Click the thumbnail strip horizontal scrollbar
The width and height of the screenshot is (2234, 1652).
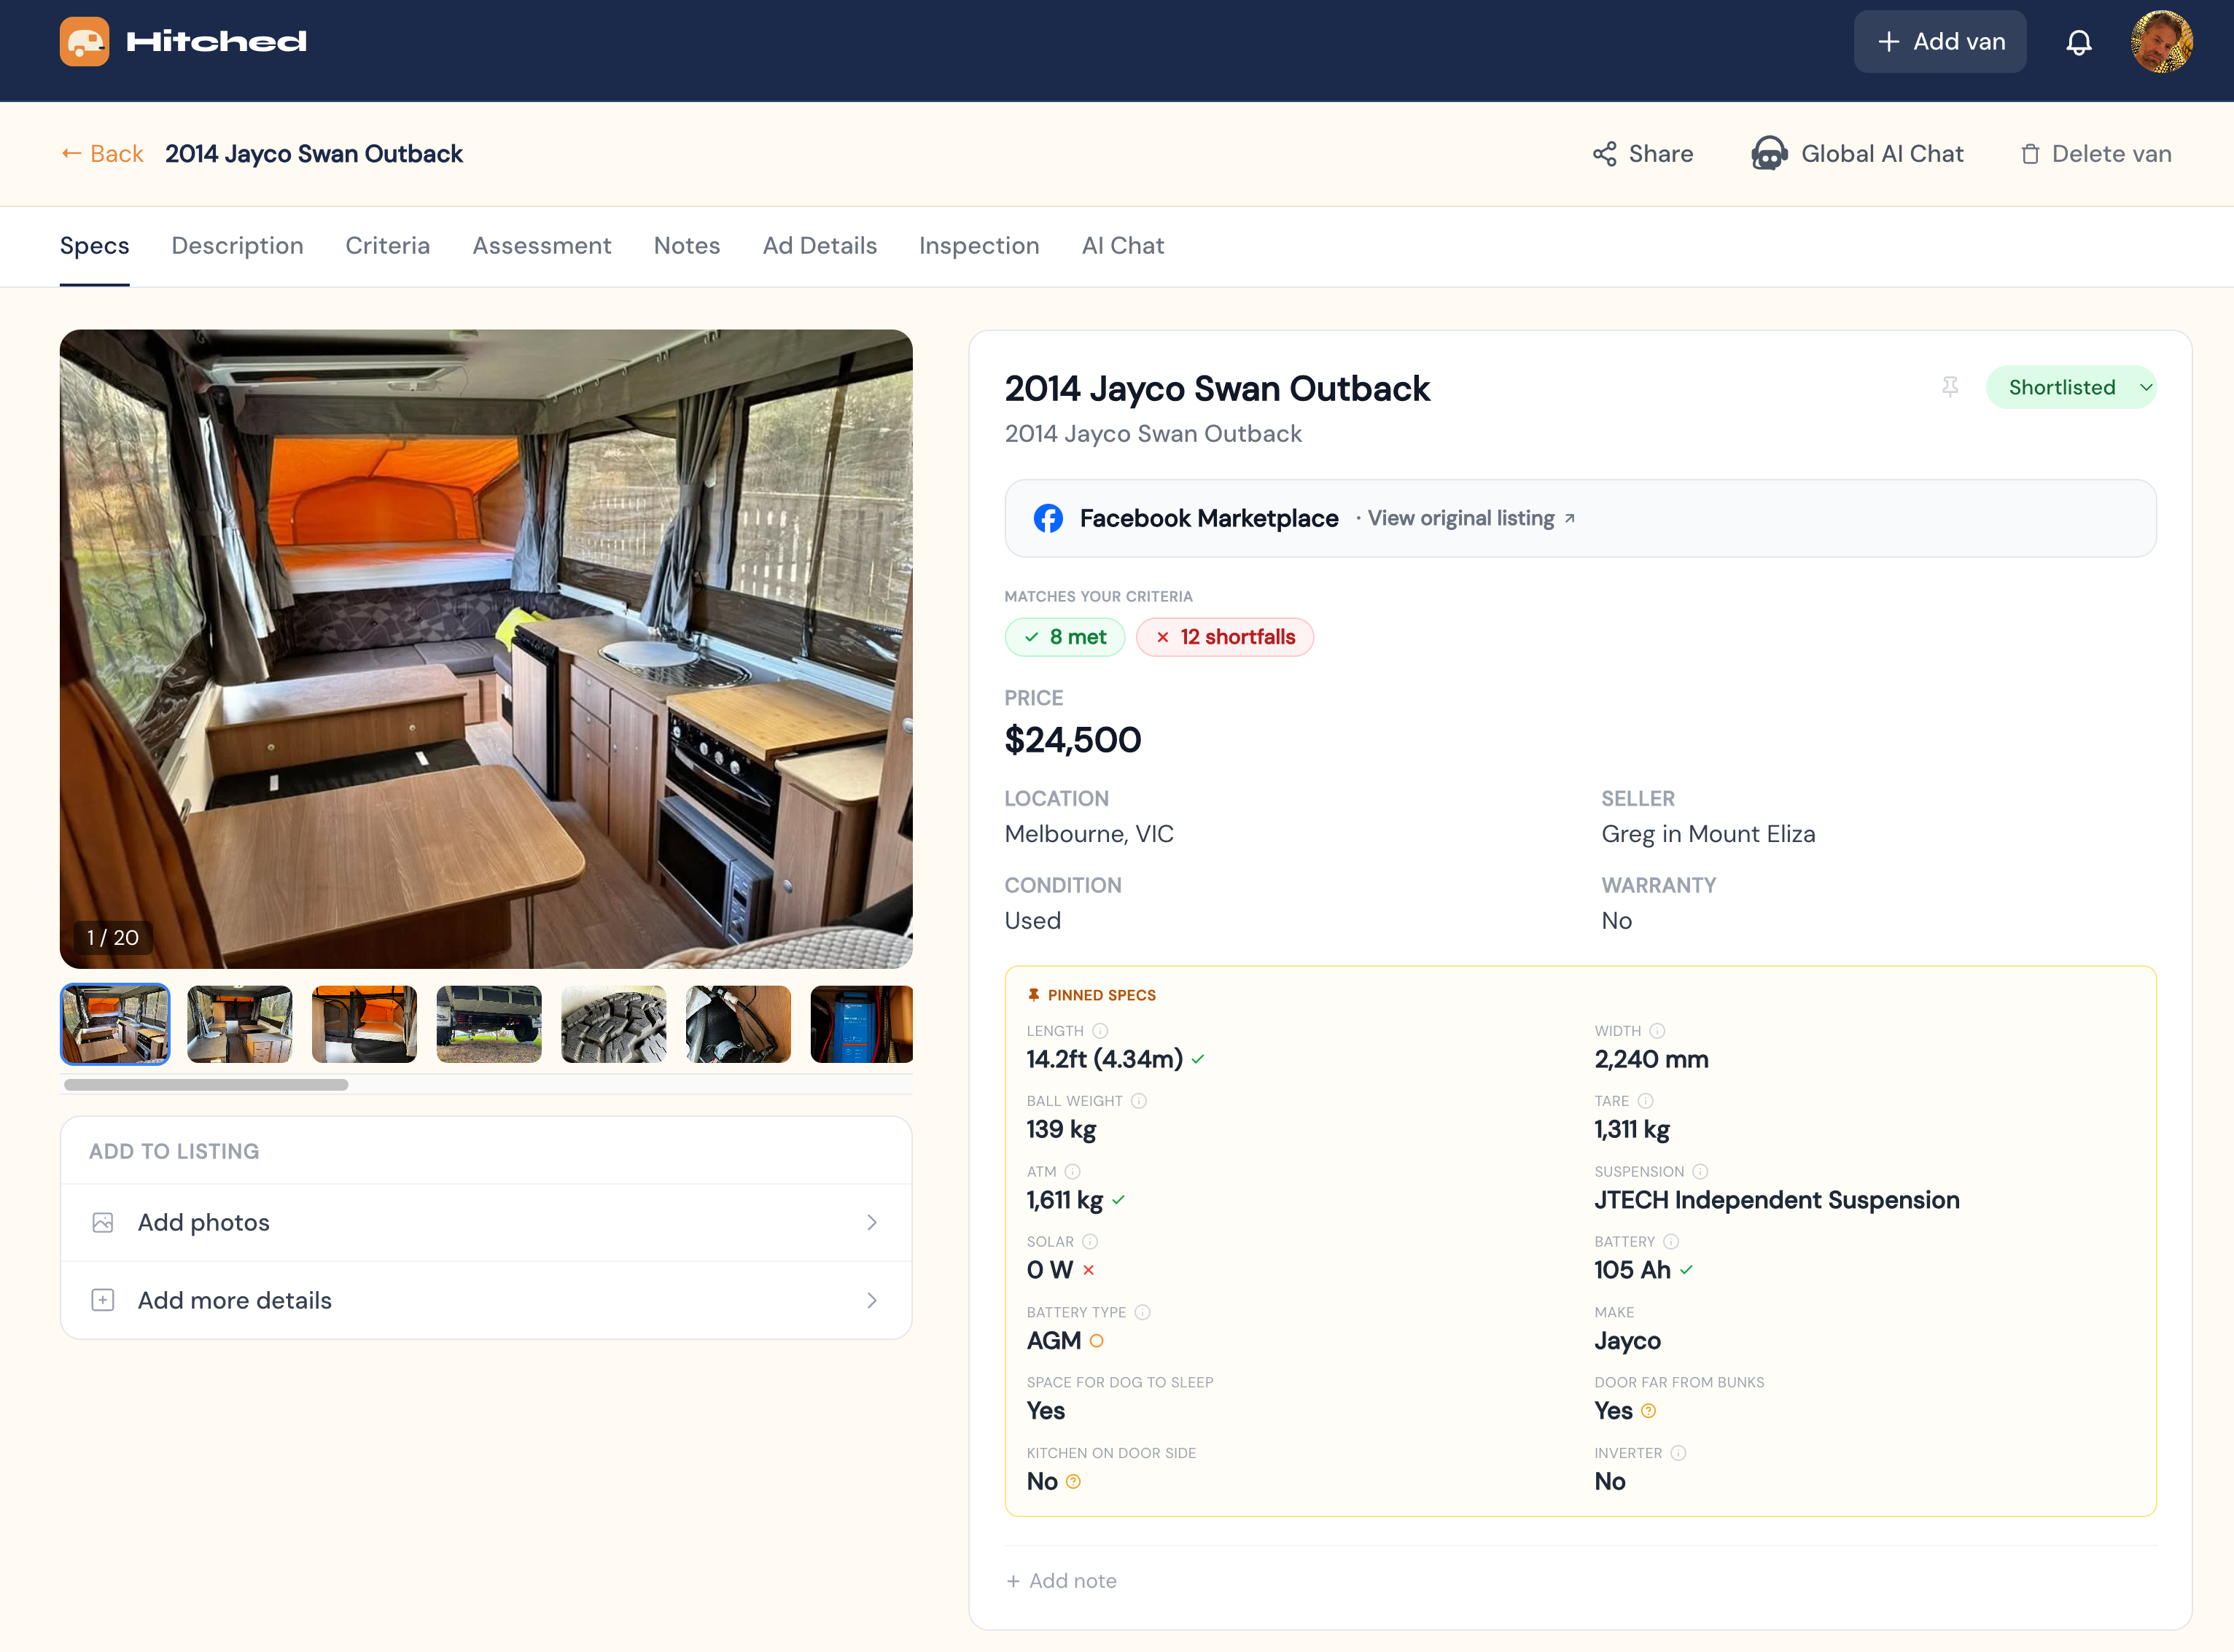206,1085
